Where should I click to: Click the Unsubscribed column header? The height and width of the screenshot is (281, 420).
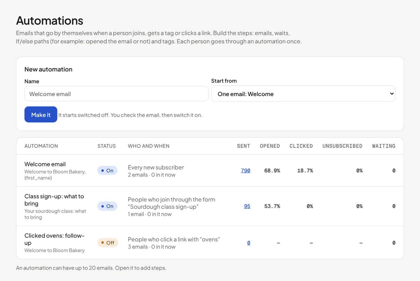(x=342, y=146)
